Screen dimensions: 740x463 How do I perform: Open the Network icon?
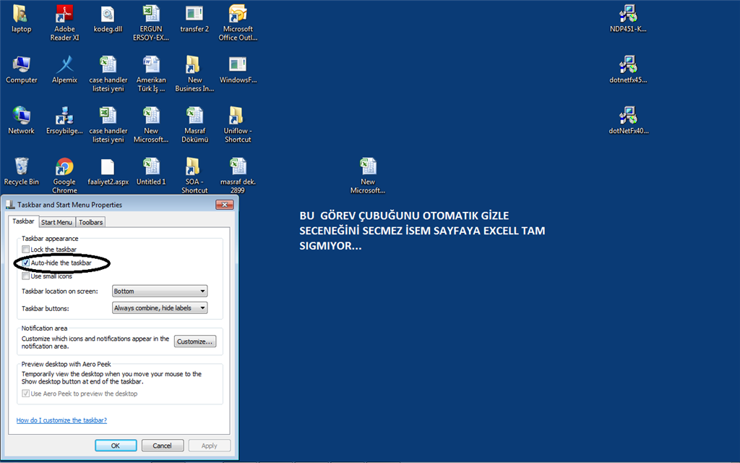[x=21, y=116]
